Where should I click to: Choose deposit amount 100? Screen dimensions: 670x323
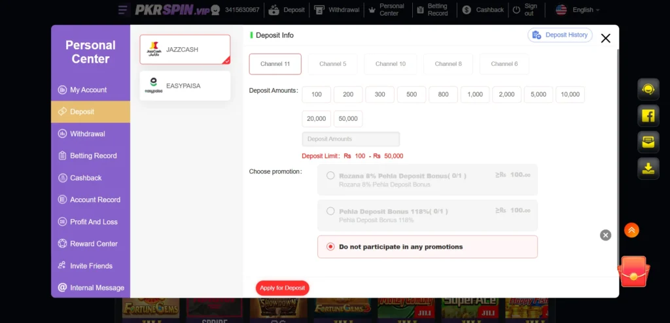tap(317, 94)
